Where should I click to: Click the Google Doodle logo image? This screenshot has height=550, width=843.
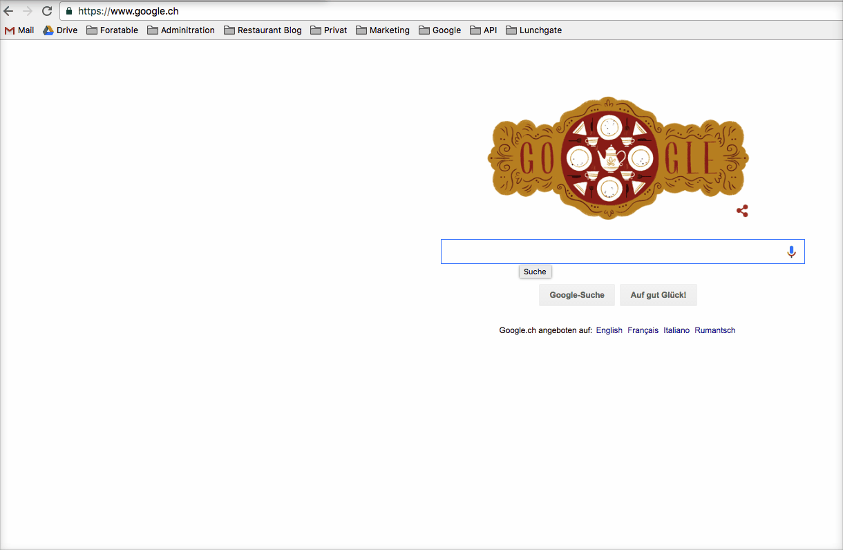[x=618, y=158]
